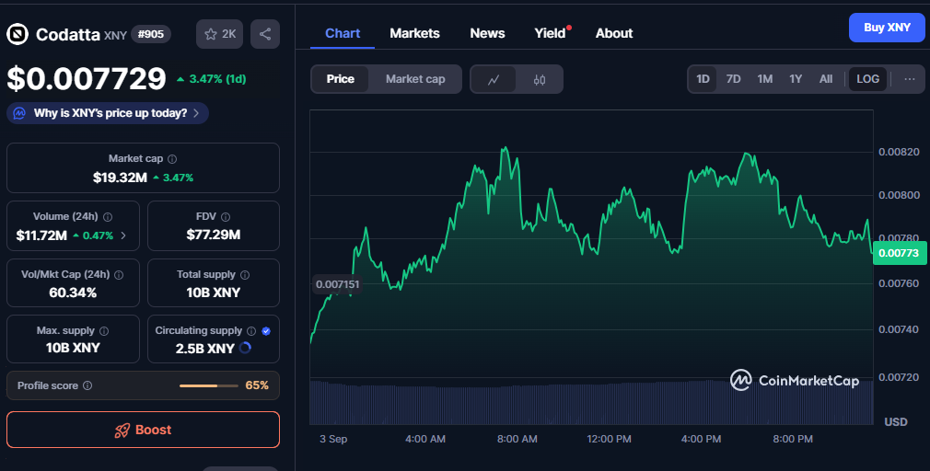Open the About tab
930x471 pixels.
614,33
